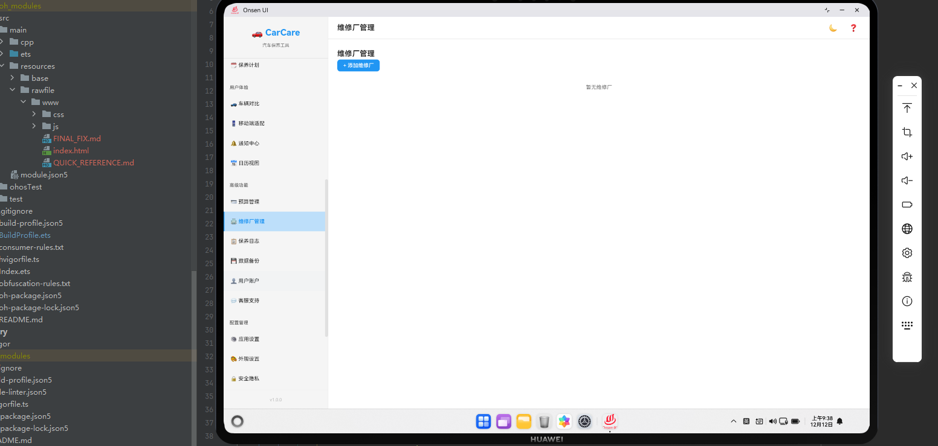Open the trash bin in dock
This screenshot has width=938, height=446.
point(544,421)
